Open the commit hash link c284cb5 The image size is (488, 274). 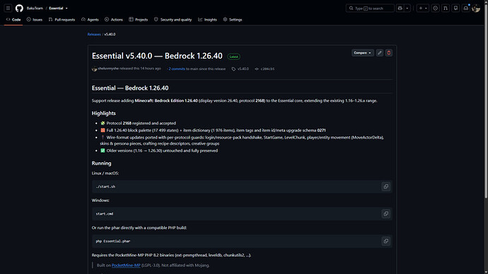267,69
